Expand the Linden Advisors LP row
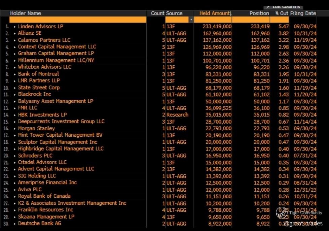The height and width of the screenshot is (231, 329). 15,27
